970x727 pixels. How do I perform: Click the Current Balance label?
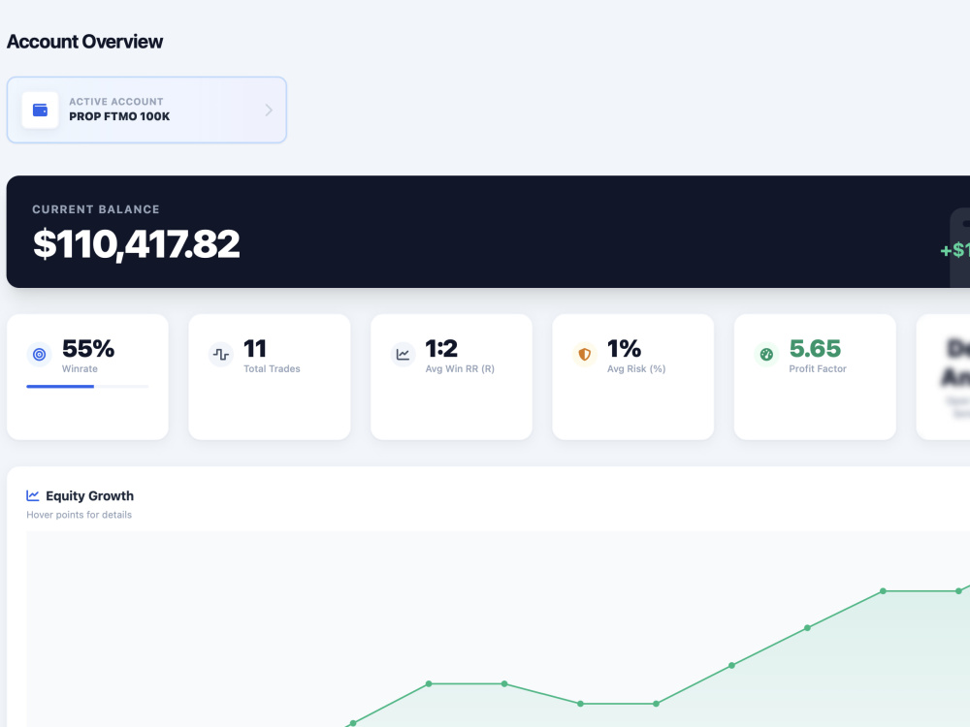[x=96, y=209]
